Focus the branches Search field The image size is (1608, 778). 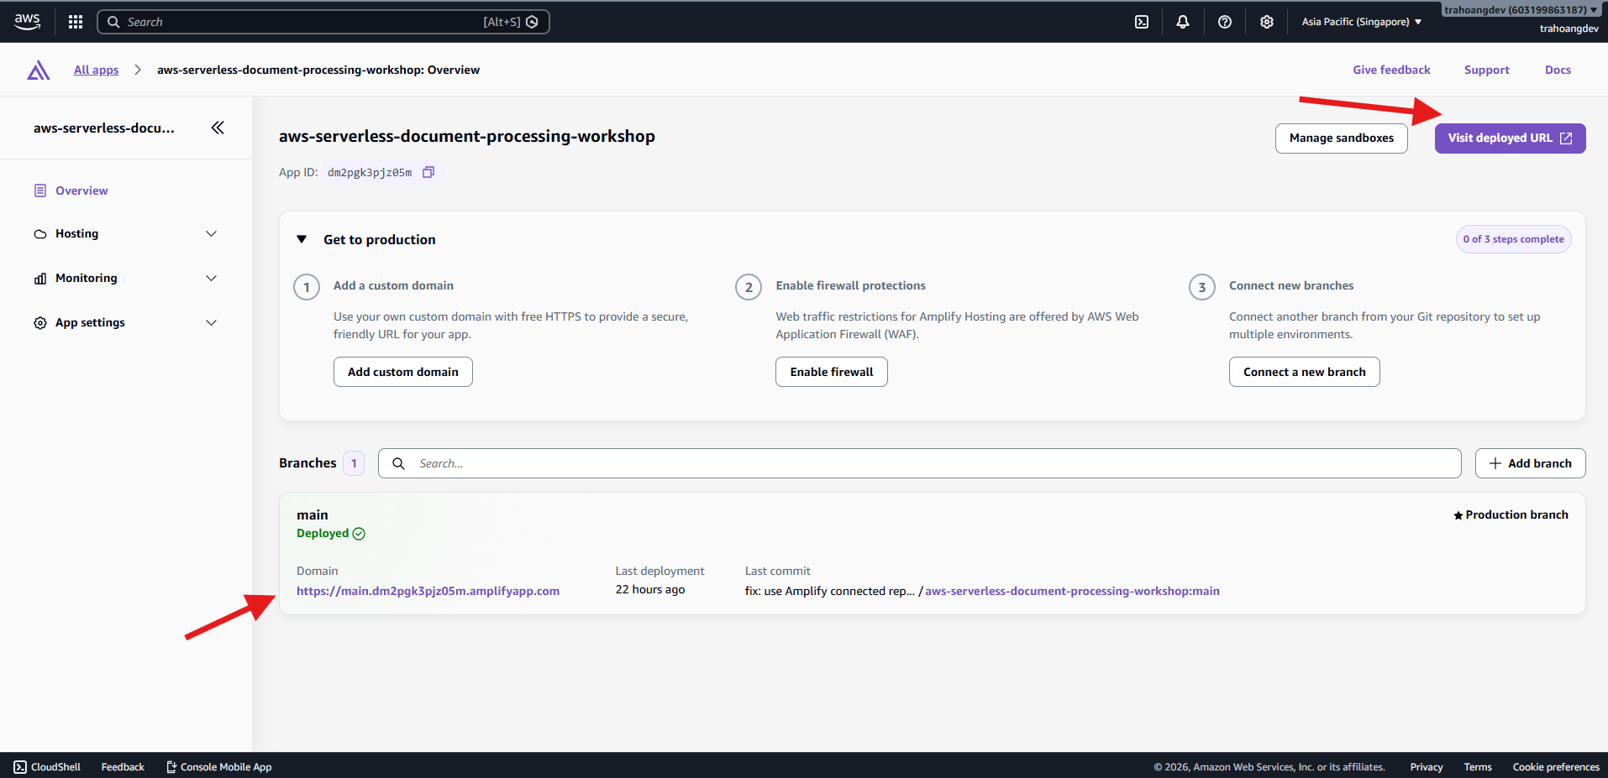[919, 463]
